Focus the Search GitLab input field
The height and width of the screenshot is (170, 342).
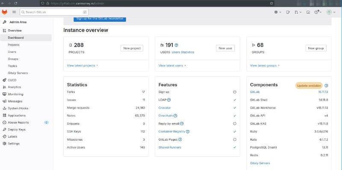pyautogui.click(x=54, y=12)
